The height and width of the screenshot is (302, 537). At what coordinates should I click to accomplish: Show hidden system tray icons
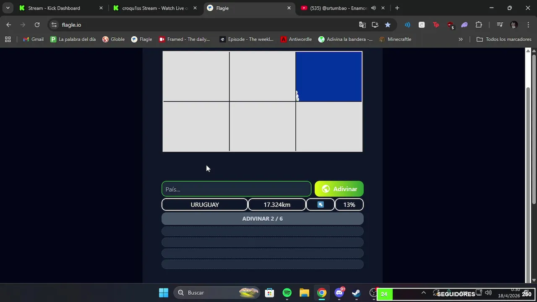tap(423, 292)
